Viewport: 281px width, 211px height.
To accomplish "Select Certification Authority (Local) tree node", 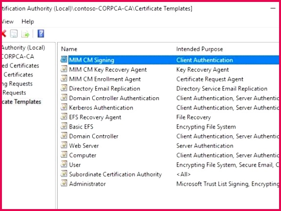I will [23, 48].
